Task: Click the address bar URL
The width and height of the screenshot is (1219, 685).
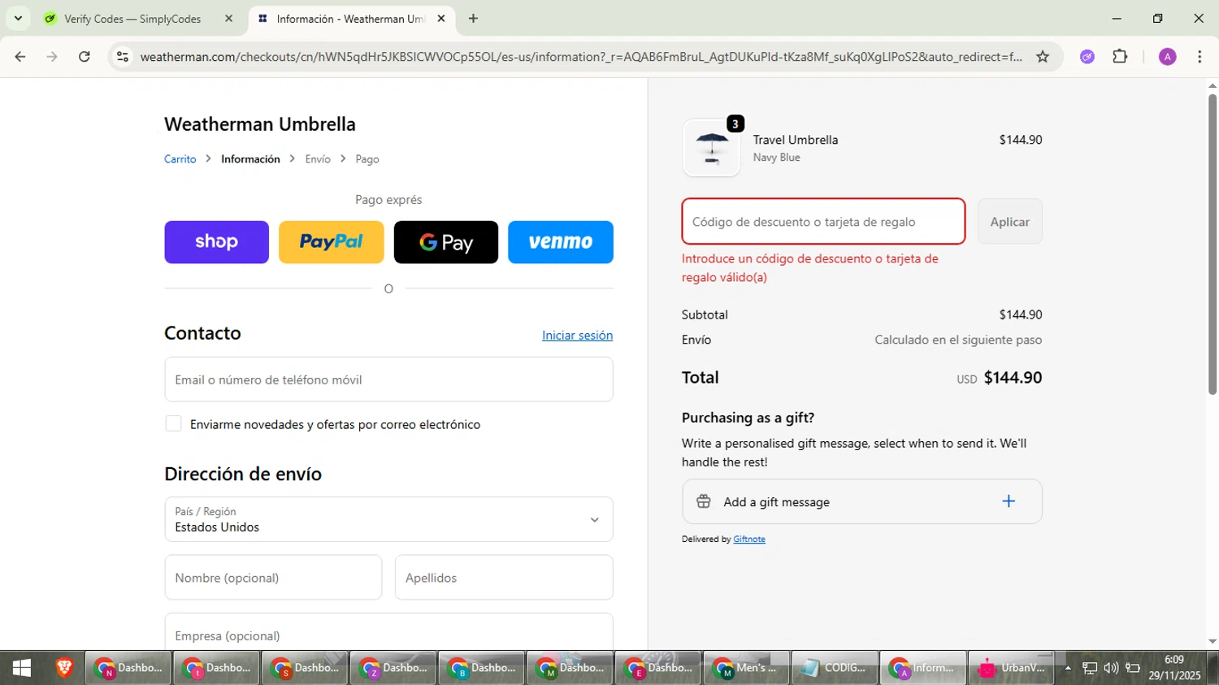Action: point(580,57)
